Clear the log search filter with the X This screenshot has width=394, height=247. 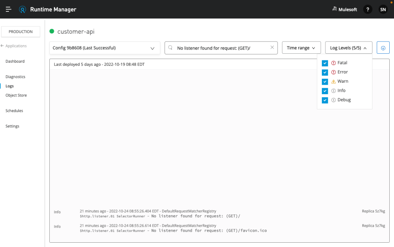tap(272, 47)
